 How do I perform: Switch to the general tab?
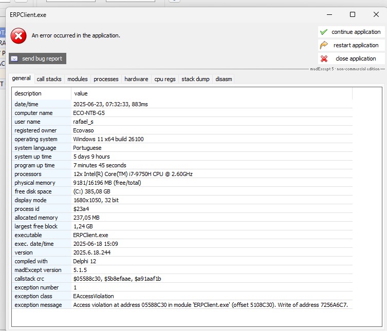(x=21, y=79)
